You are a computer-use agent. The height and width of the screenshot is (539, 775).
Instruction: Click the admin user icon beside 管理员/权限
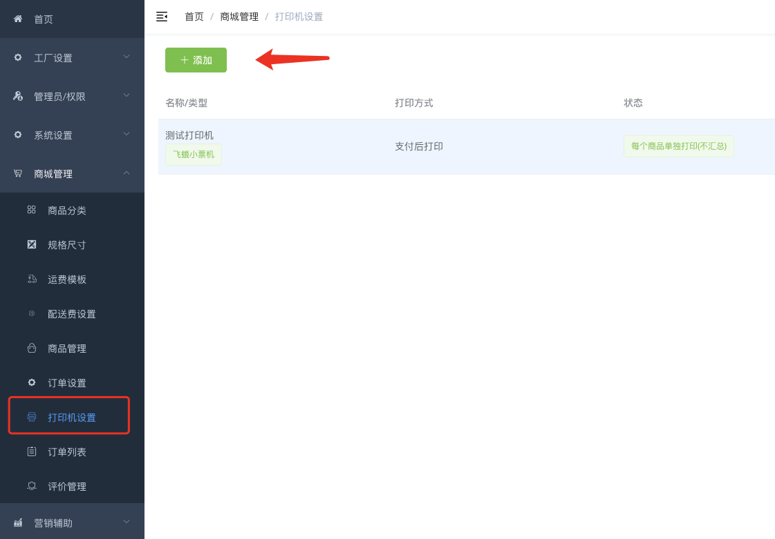point(18,96)
